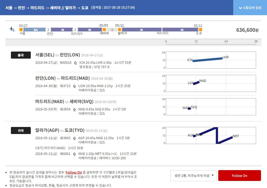The width and height of the screenshot is (267, 188).
Task: Click the MAD–SVQ flight chart
Action: click(x=211, y=107)
